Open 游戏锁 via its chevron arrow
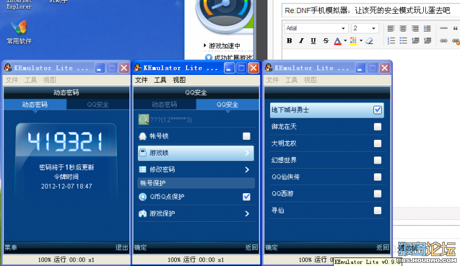This screenshot has height=266, width=460. pyautogui.click(x=247, y=153)
